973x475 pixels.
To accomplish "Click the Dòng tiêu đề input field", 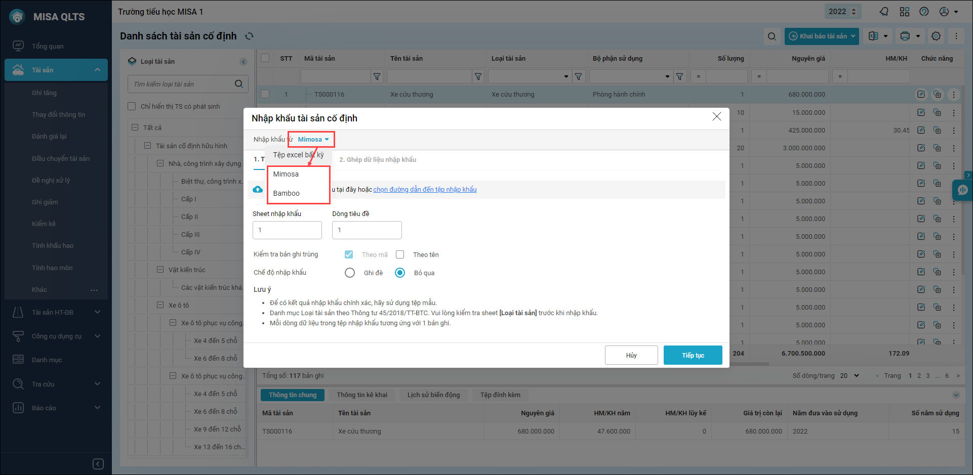I will click(367, 230).
